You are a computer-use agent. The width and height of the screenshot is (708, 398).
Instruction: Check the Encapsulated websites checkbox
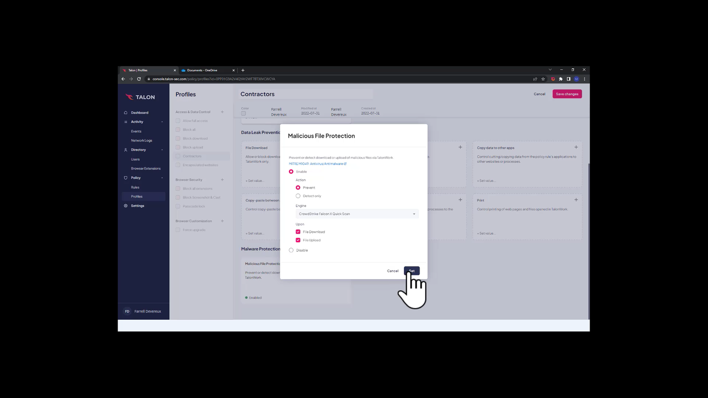coord(178,165)
